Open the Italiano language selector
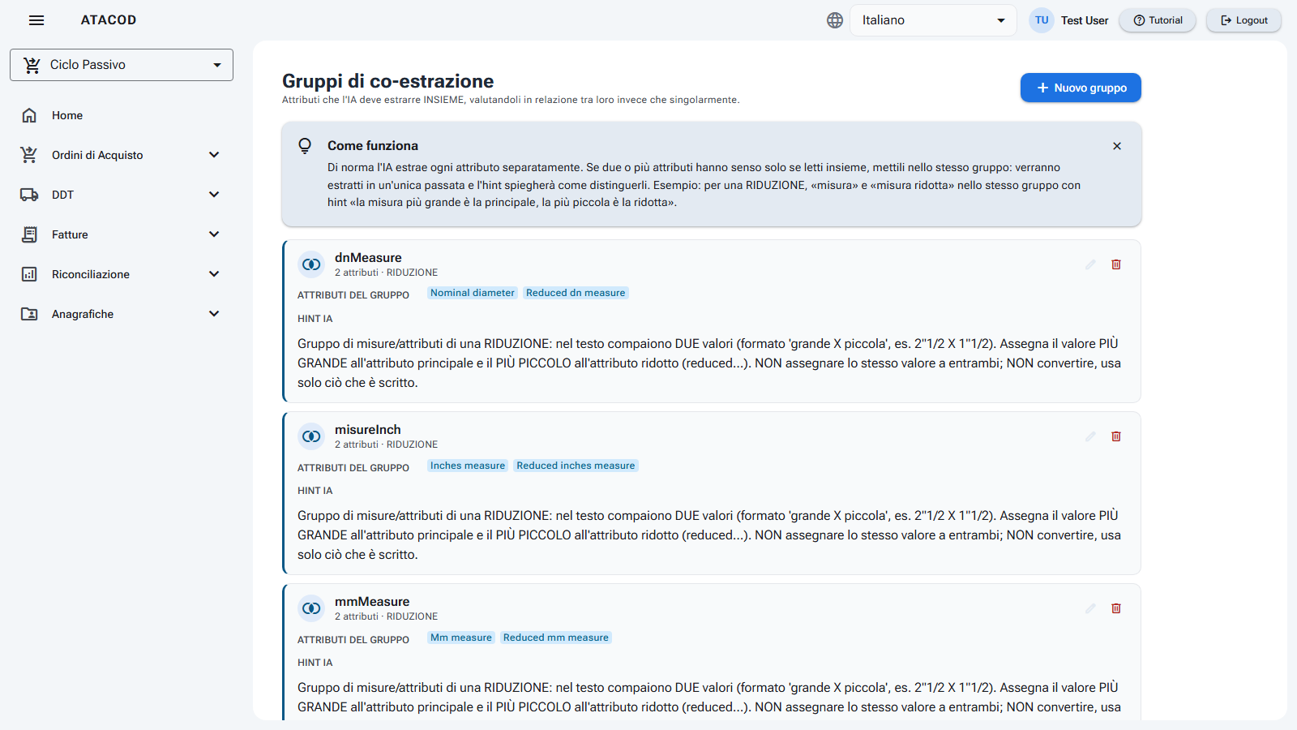Image resolution: width=1297 pixels, height=730 pixels. 933,20
